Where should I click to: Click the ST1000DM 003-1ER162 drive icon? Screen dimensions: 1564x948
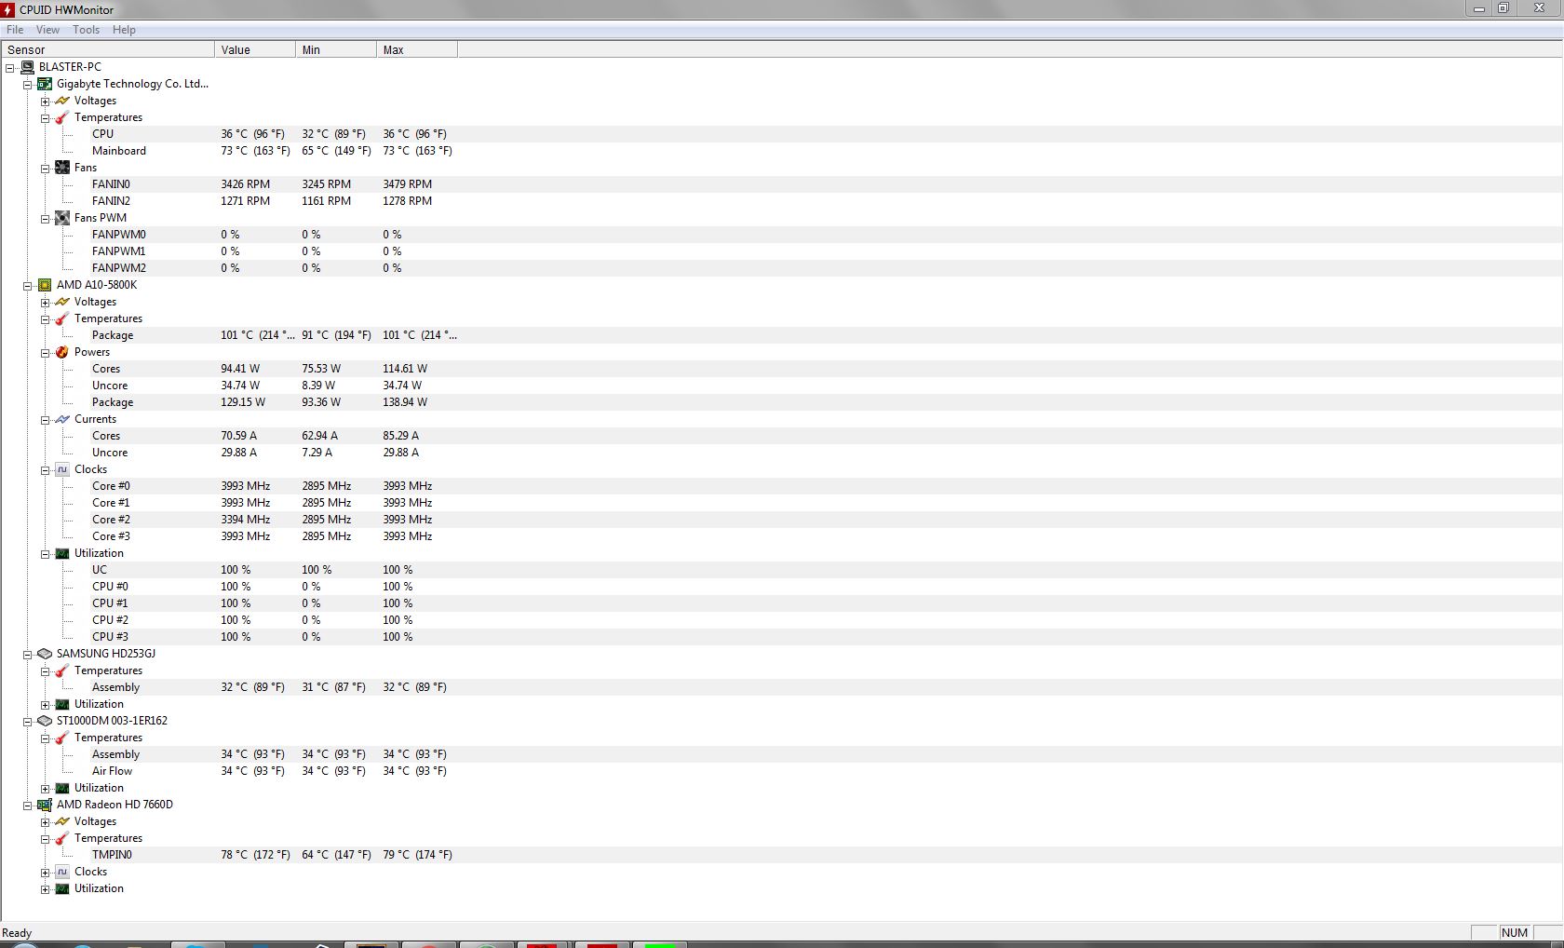pyautogui.click(x=45, y=721)
